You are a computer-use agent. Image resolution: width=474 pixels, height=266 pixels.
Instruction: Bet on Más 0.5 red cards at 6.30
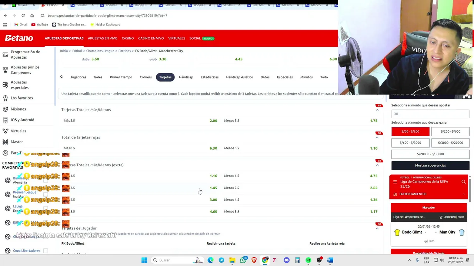tap(140, 148)
